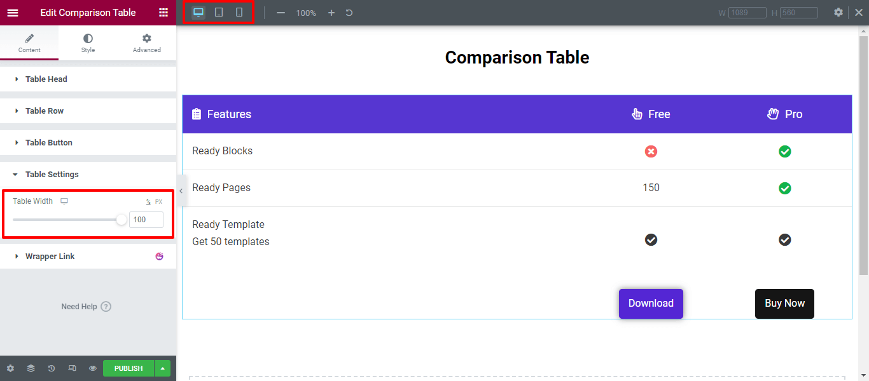Open the Navigator layers panel
The width and height of the screenshot is (869, 381).
31,368
